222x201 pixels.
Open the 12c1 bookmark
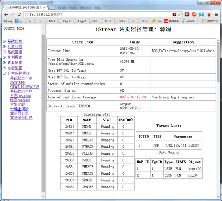pos(50,21)
